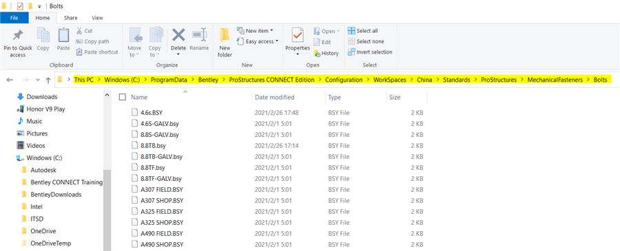
Task: Click navigation pane scroll-up arrow
Action: pos(107,95)
